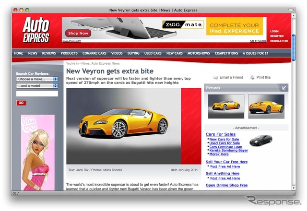Screen dimensions: 307x211
Task: Open the NEWS nav item
Action: (x=33, y=53)
